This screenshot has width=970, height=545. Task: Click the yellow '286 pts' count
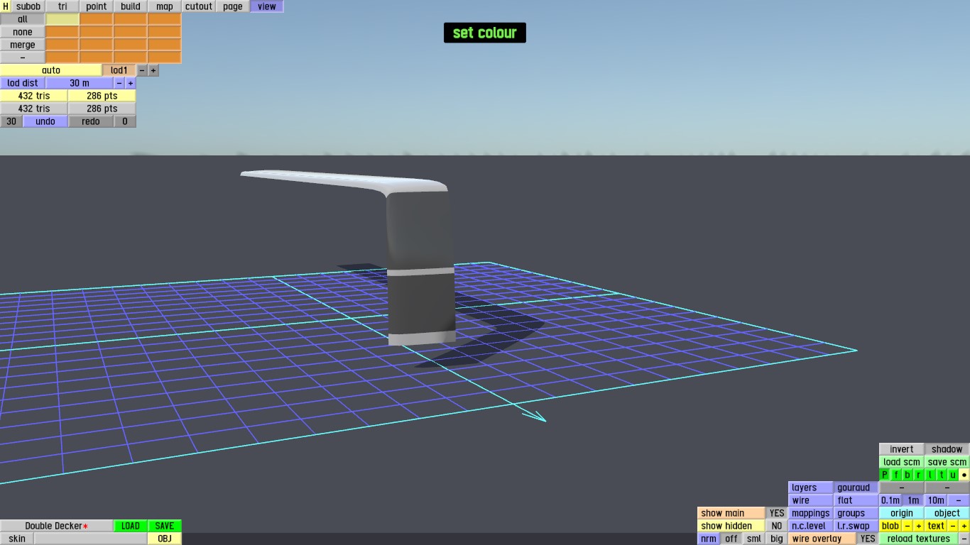click(x=102, y=96)
